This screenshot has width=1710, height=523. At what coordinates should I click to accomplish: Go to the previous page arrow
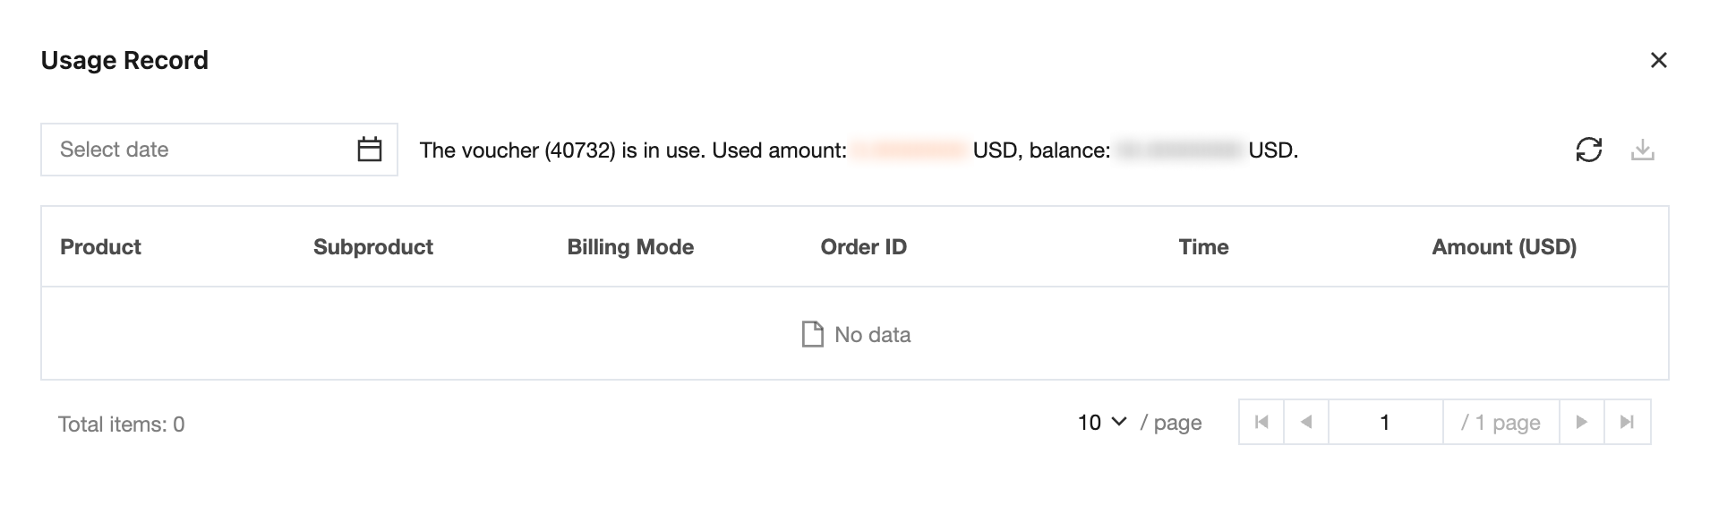[x=1306, y=422]
